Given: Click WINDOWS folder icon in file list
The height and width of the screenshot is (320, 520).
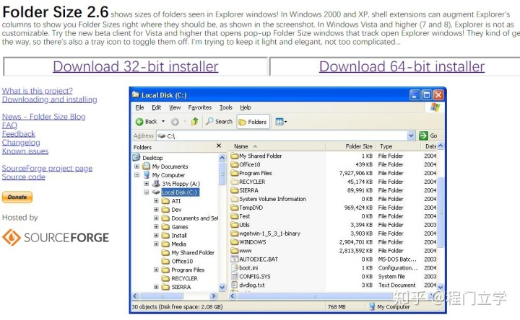Looking at the screenshot, I should tap(235, 242).
